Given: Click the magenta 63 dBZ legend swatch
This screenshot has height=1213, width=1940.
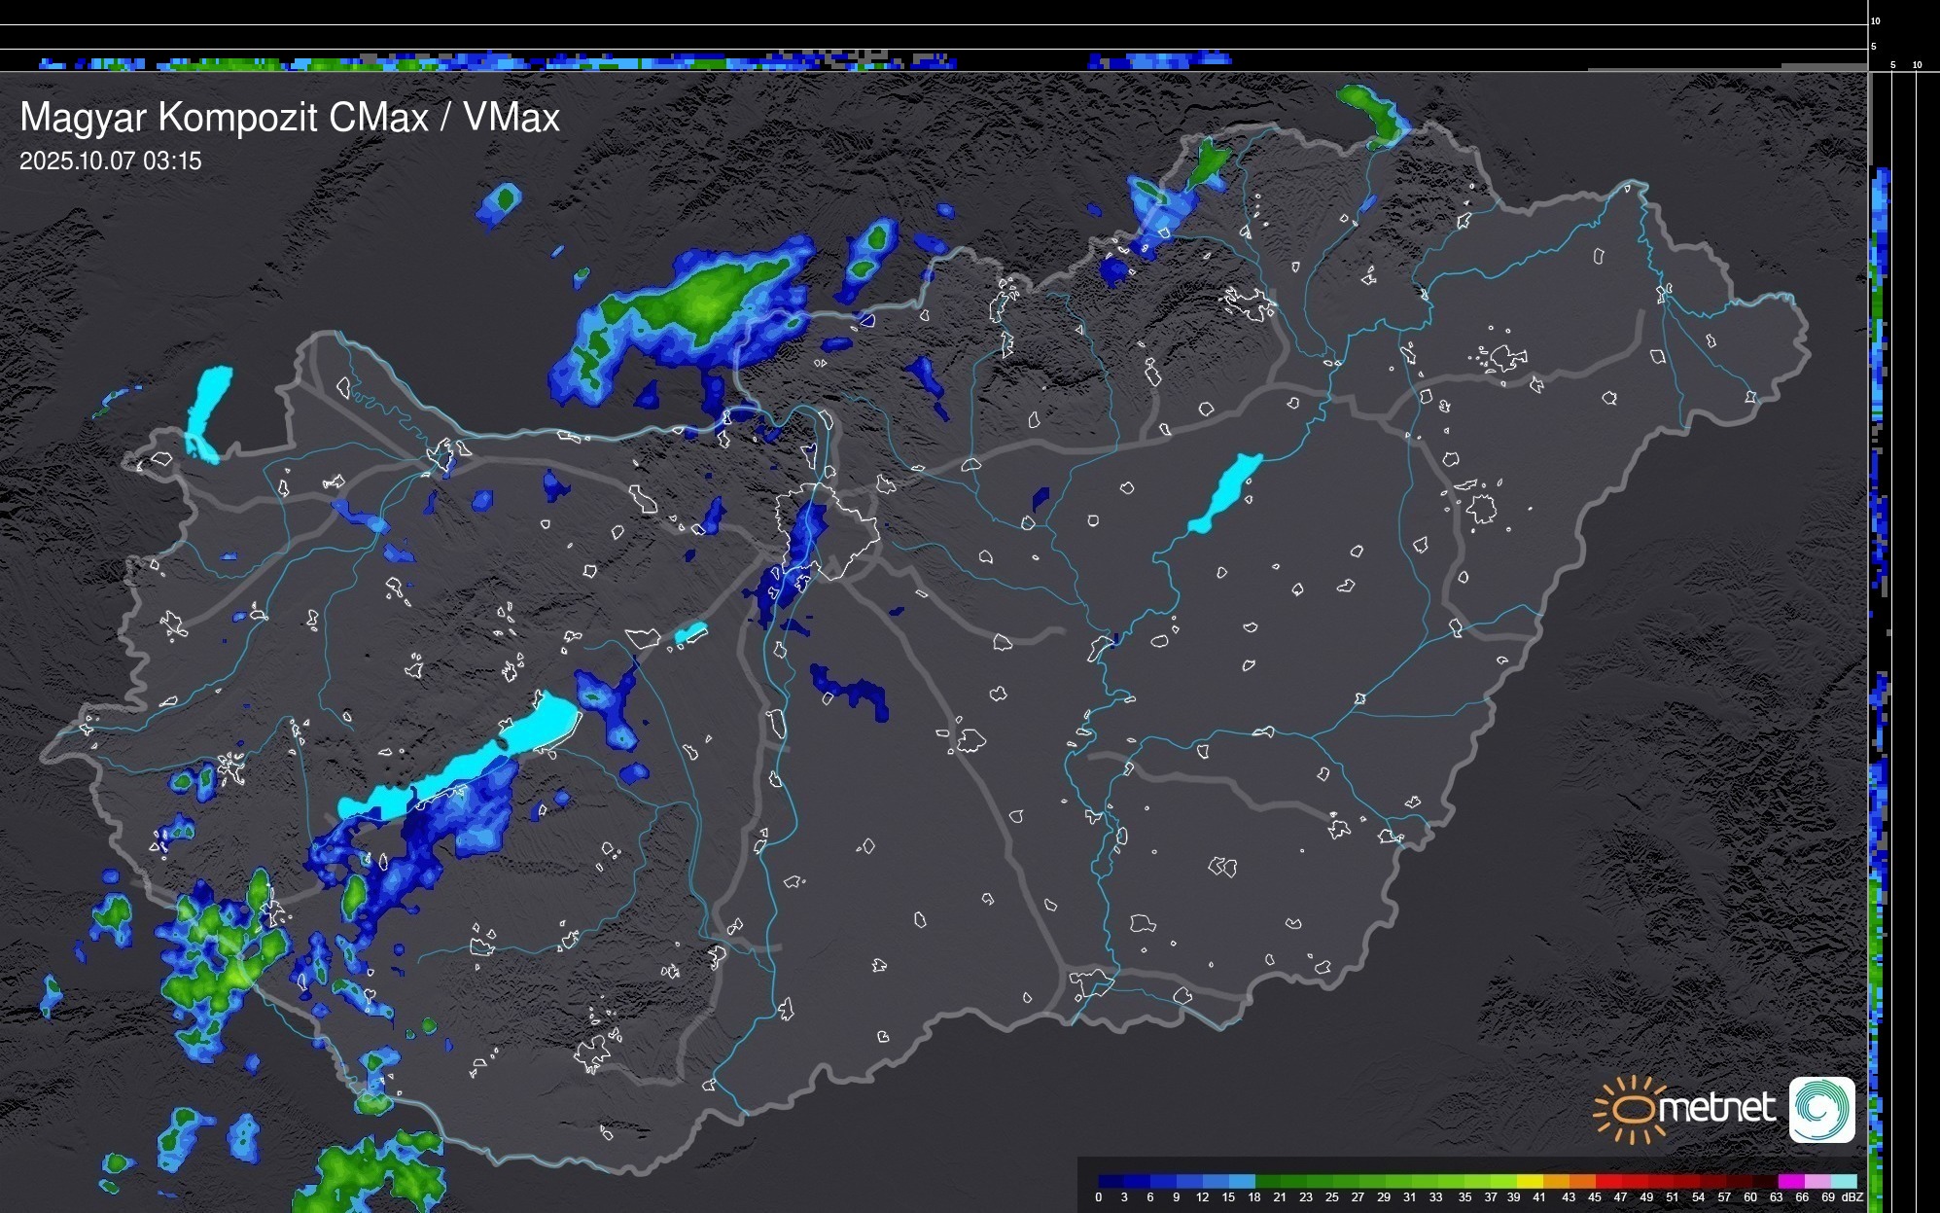Looking at the screenshot, I should pos(1789,1181).
